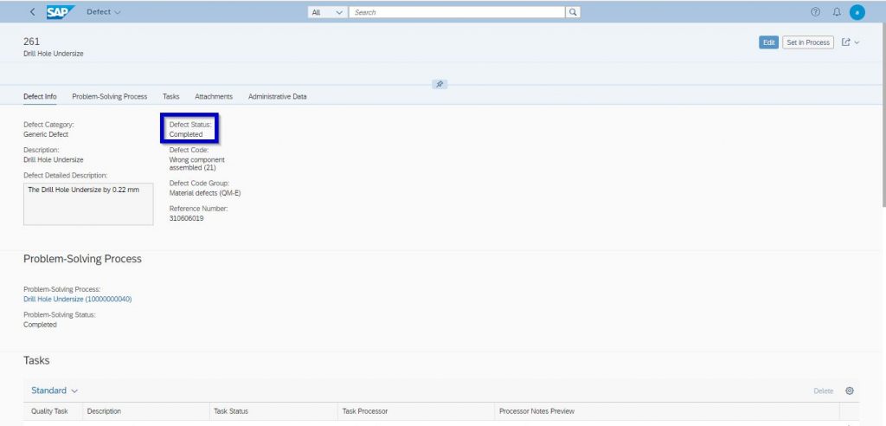Expand the share menu chevron

coord(857,42)
